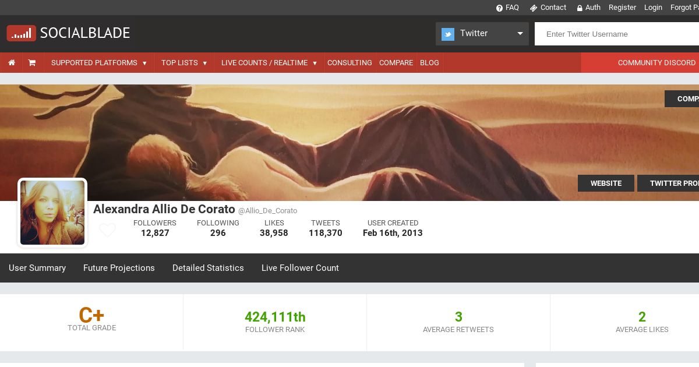Open the Consulting menu item
Screen dimensions: 699x367
click(x=349, y=63)
